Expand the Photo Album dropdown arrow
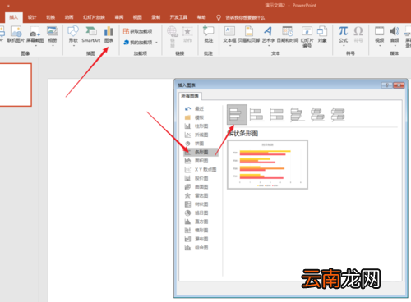Viewport: 411px width, 302px height. pyautogui.click(x=53, y=46)
